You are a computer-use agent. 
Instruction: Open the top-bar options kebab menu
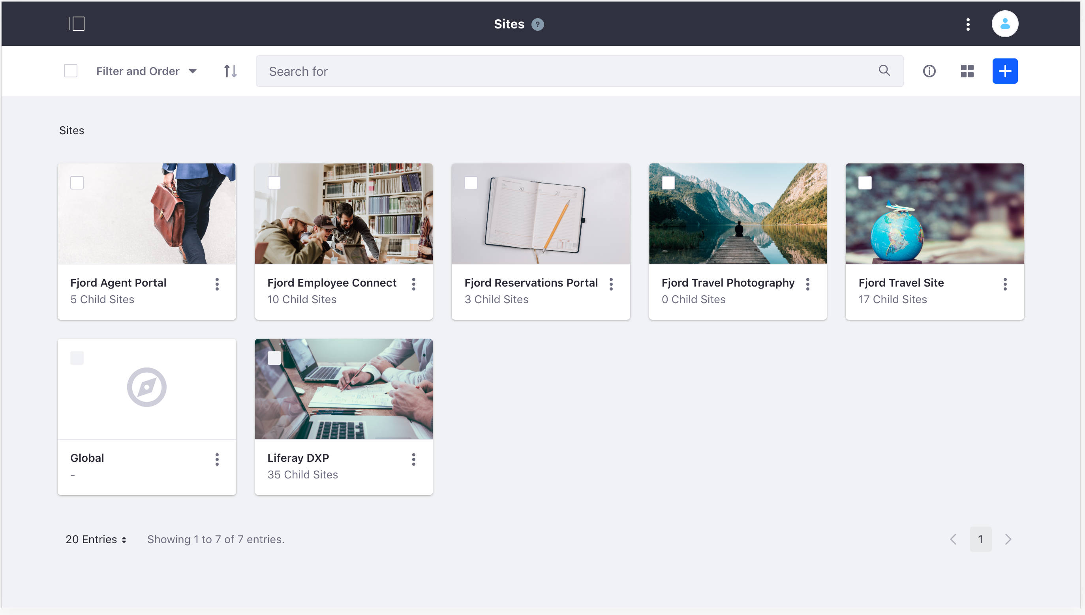pos(968,24)
